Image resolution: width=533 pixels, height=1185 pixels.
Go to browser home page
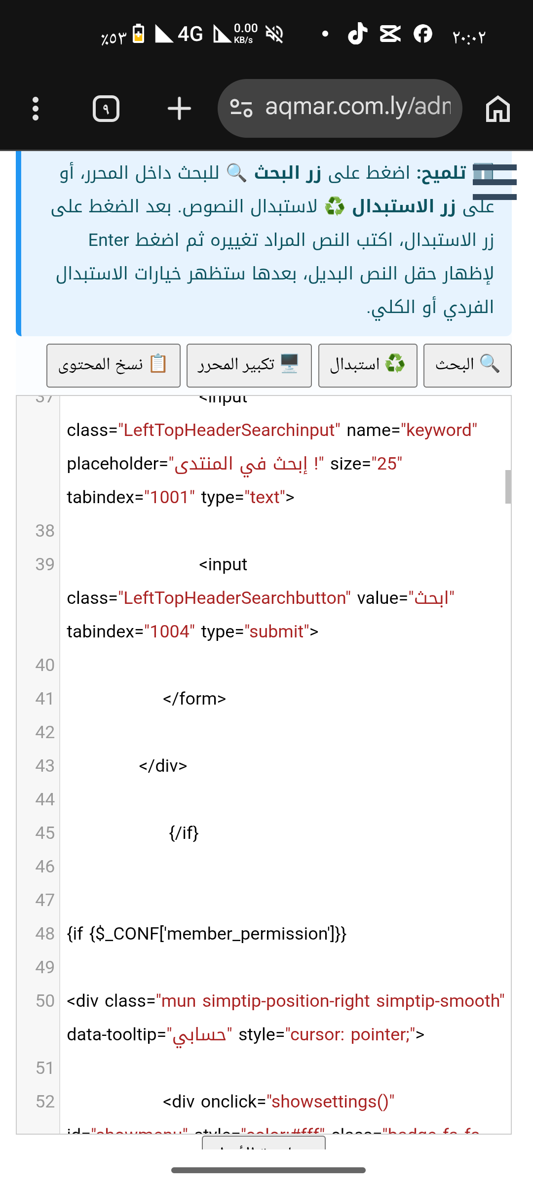coord(497,109)
